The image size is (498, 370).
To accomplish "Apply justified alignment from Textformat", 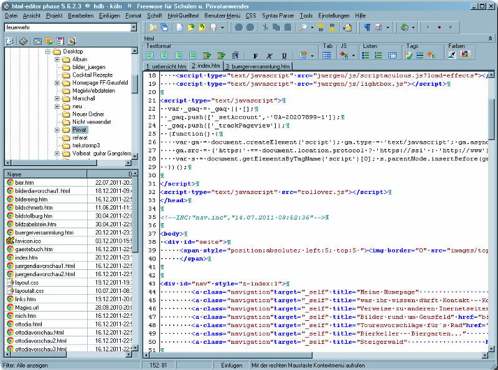I will [x=192, y=55].
